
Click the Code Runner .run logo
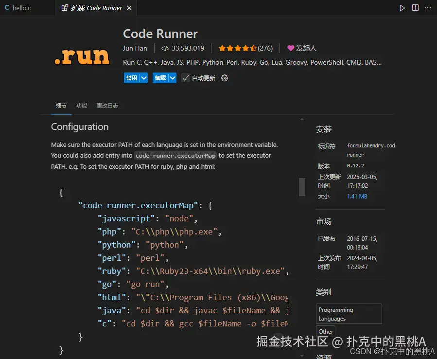(82, 56)
